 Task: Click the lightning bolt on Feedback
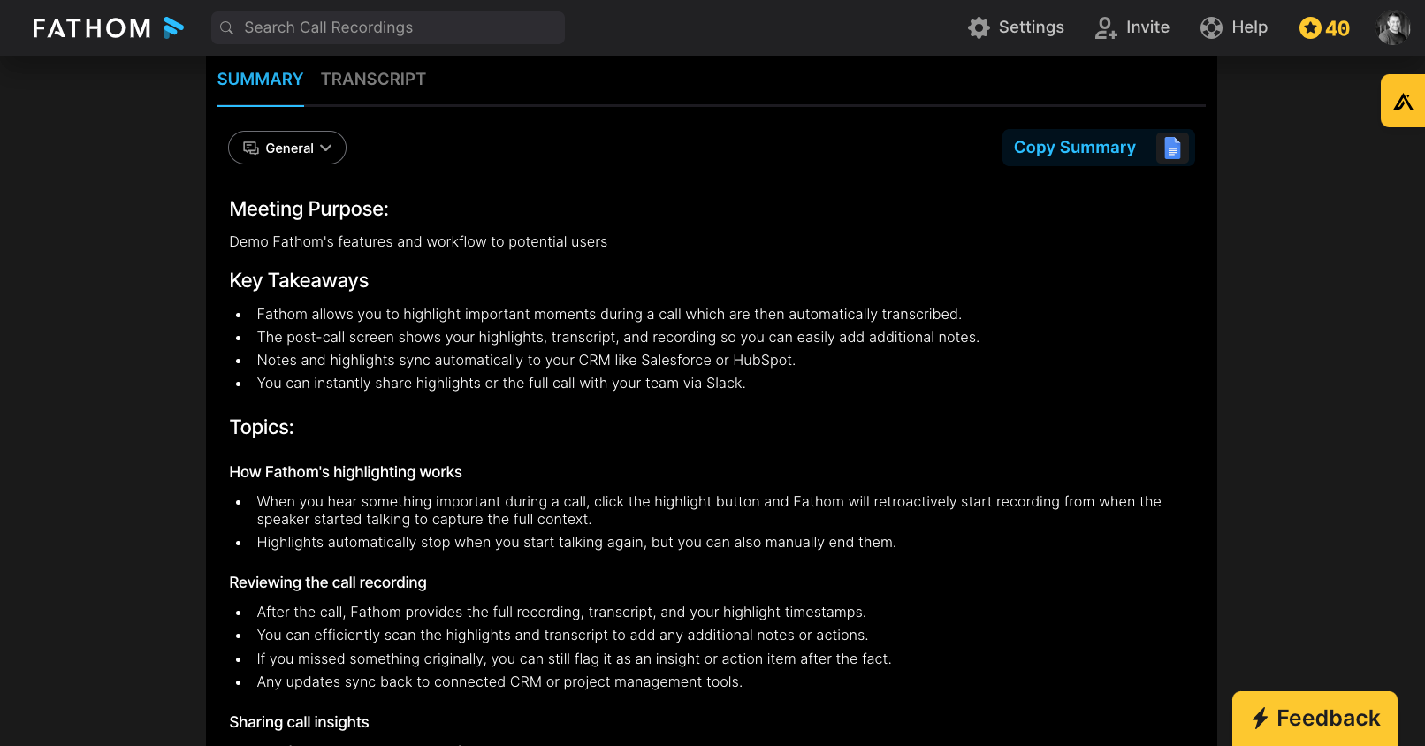1260,719
